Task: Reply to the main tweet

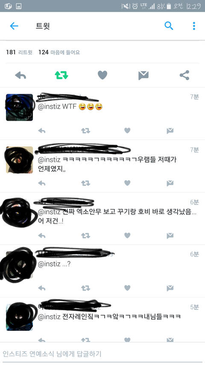Action: click(20, 75)
